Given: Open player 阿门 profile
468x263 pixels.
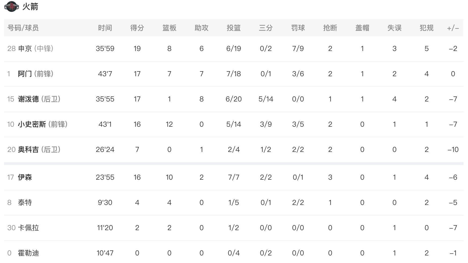Looking at the screenshot, I should (25, 74).
